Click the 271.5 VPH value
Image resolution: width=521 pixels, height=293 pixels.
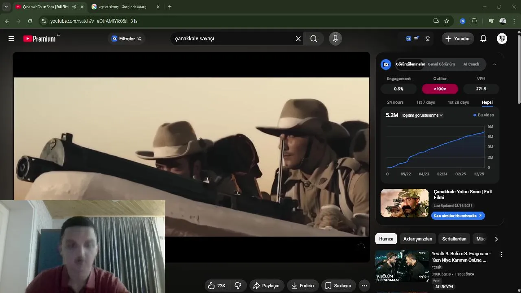[481, 89]
